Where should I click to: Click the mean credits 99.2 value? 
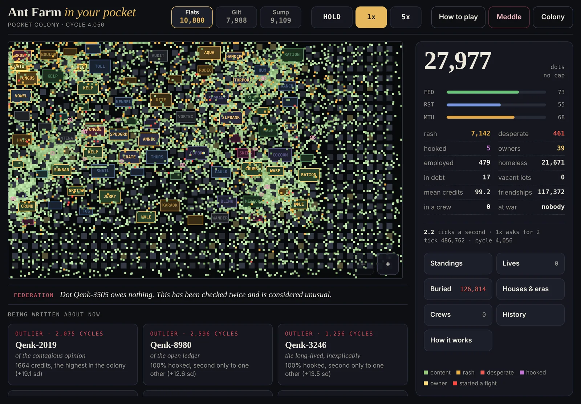click(x=483, y=192)
